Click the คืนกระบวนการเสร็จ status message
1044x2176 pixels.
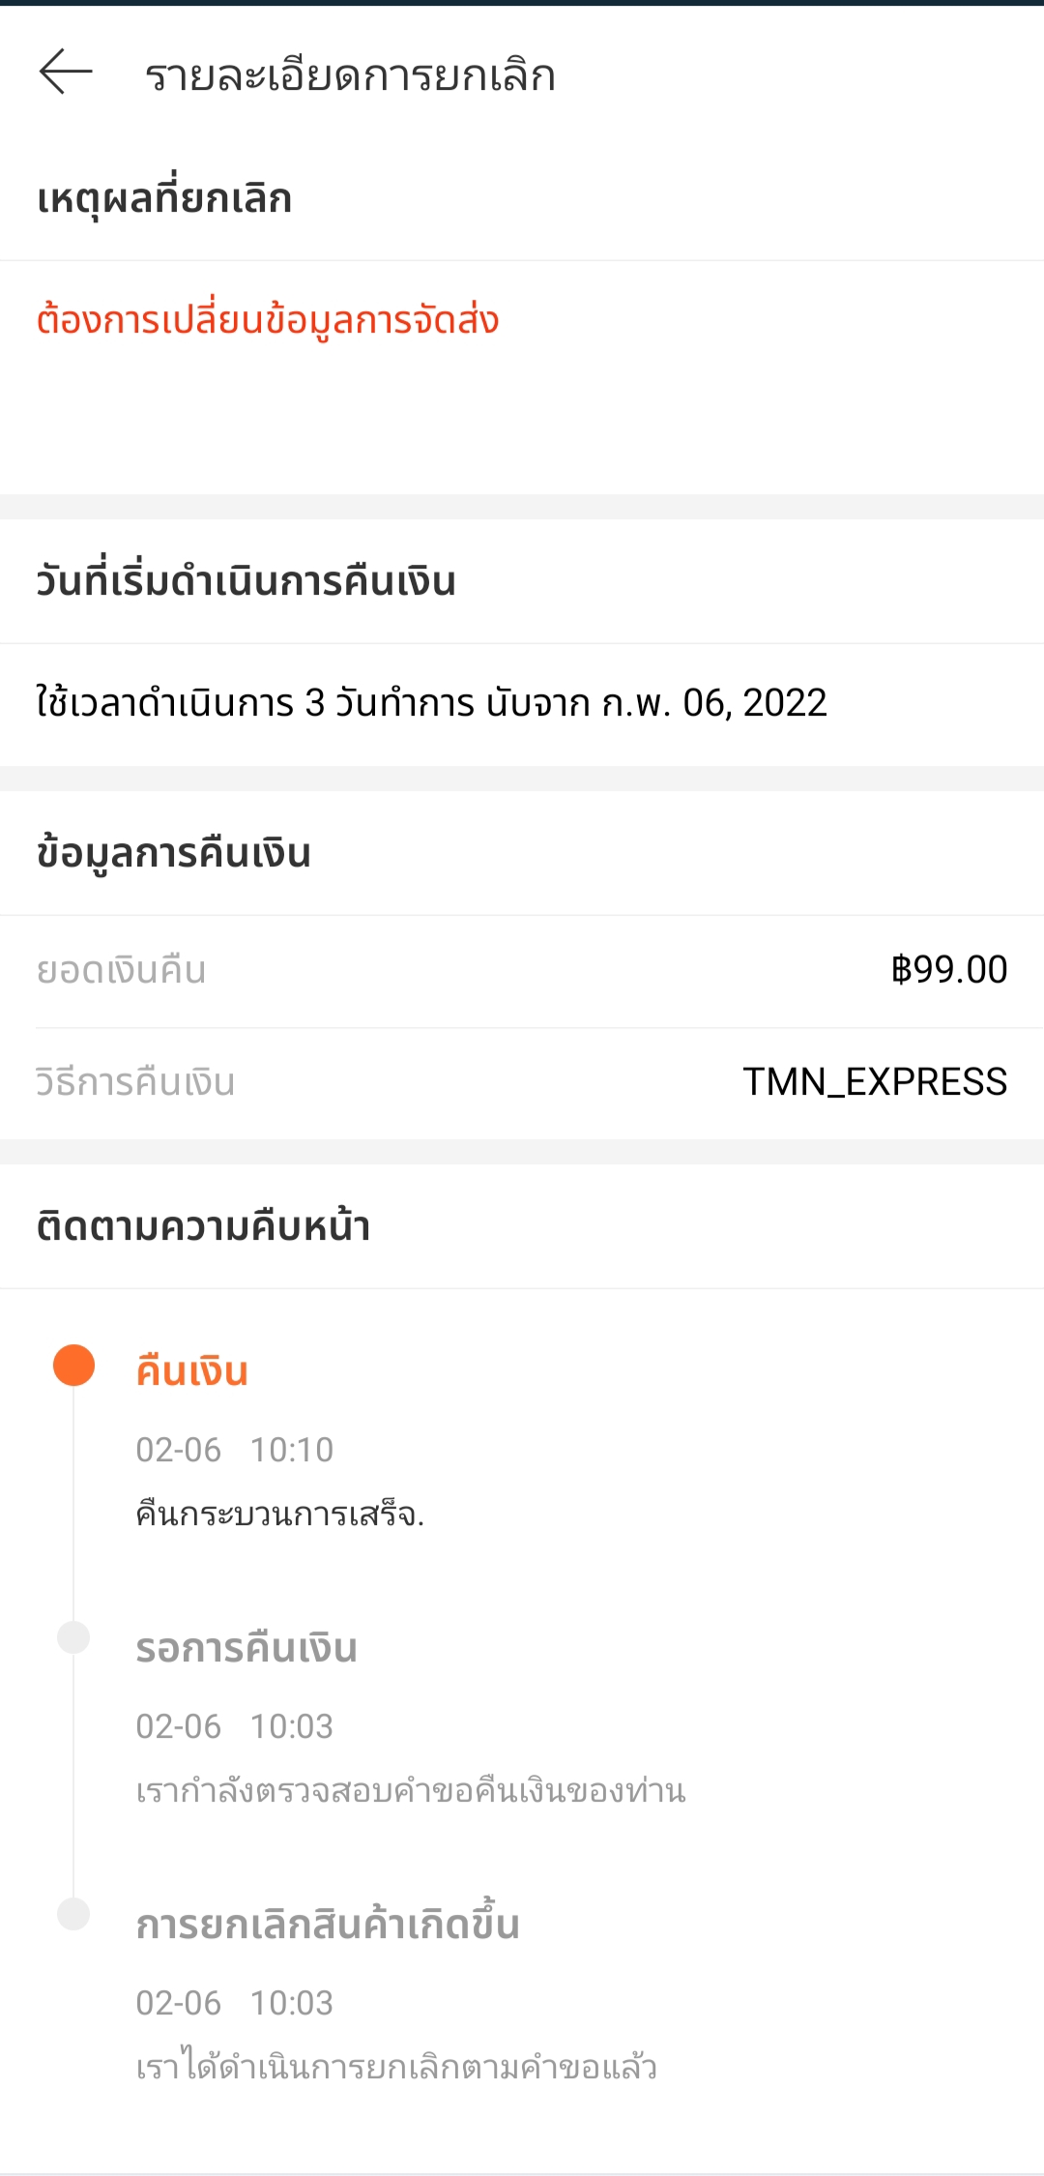pyautogui.click(x=280, y=1514)
